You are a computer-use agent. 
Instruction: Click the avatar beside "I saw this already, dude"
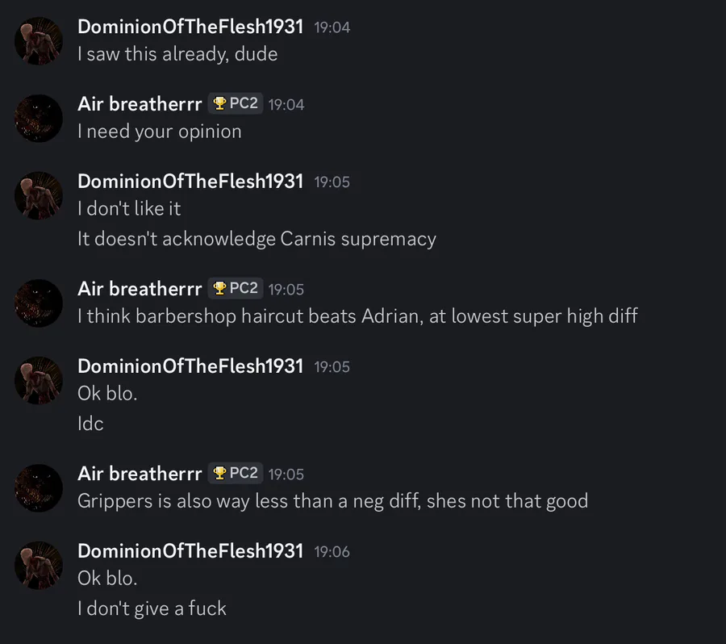pos(38,41)
